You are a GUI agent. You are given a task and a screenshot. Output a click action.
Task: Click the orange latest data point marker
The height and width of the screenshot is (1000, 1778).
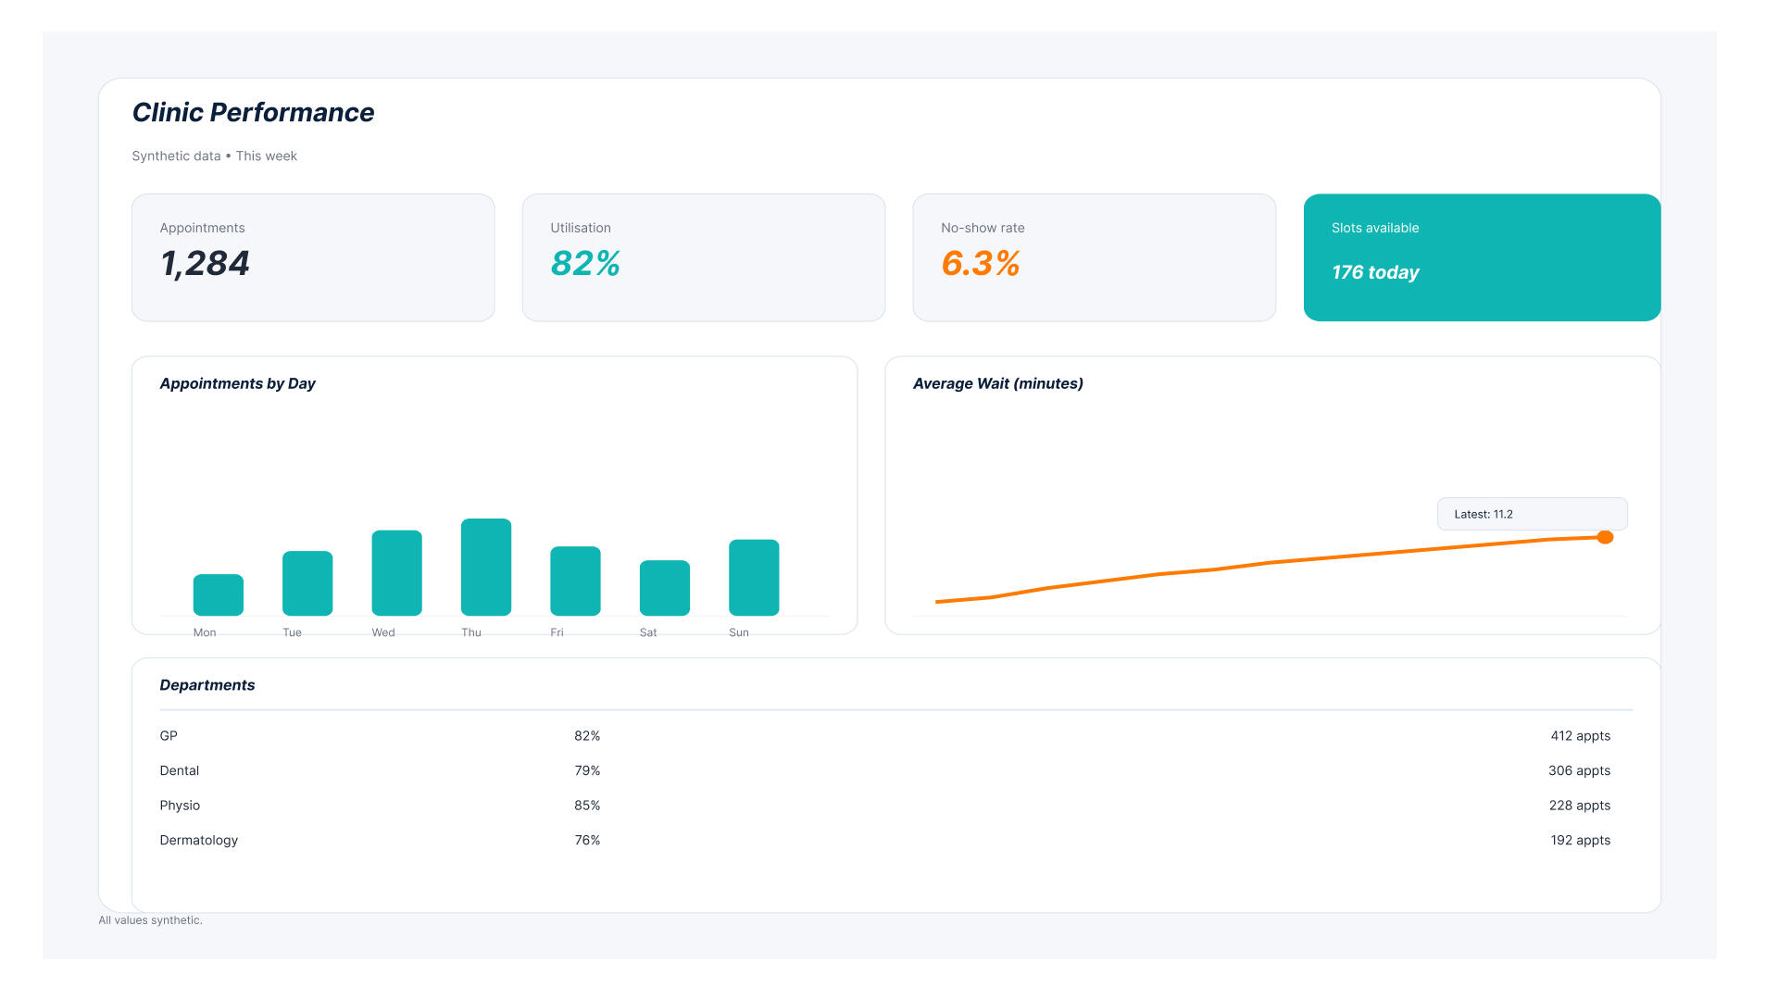click(1605, 538)
